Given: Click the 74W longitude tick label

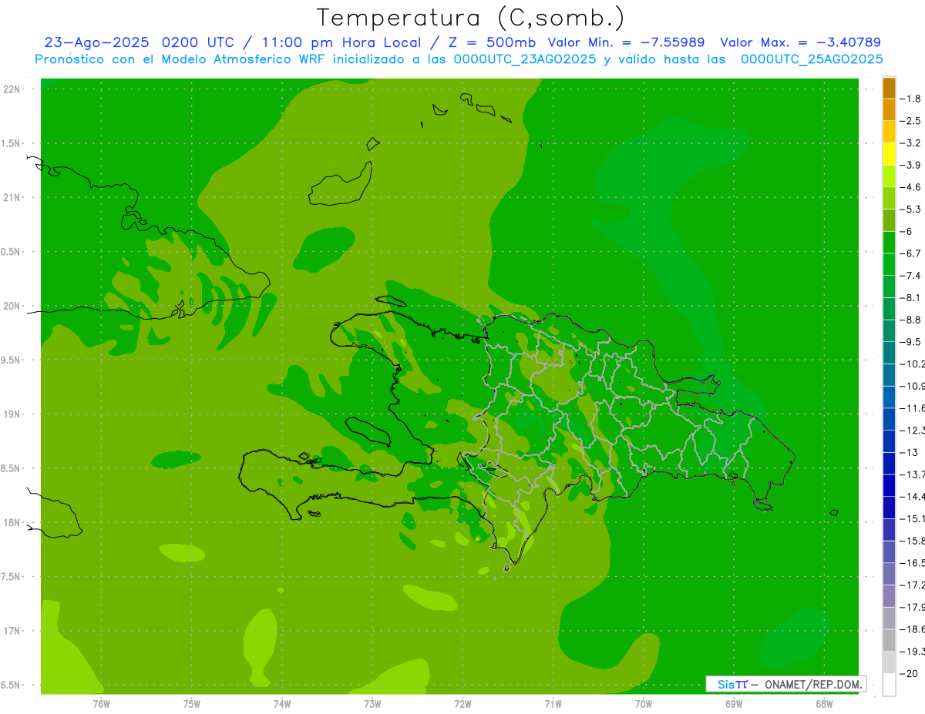Looking at the screenshot, I should point(281,704).
